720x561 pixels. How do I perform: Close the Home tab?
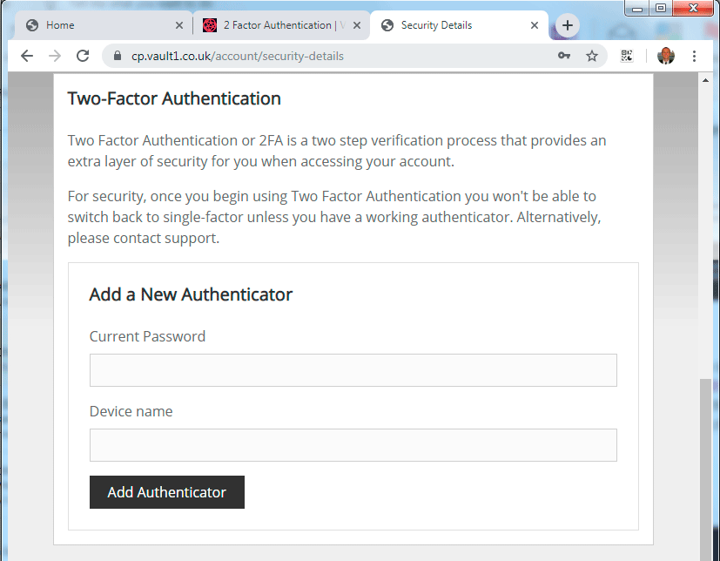[x=179, y=26]
